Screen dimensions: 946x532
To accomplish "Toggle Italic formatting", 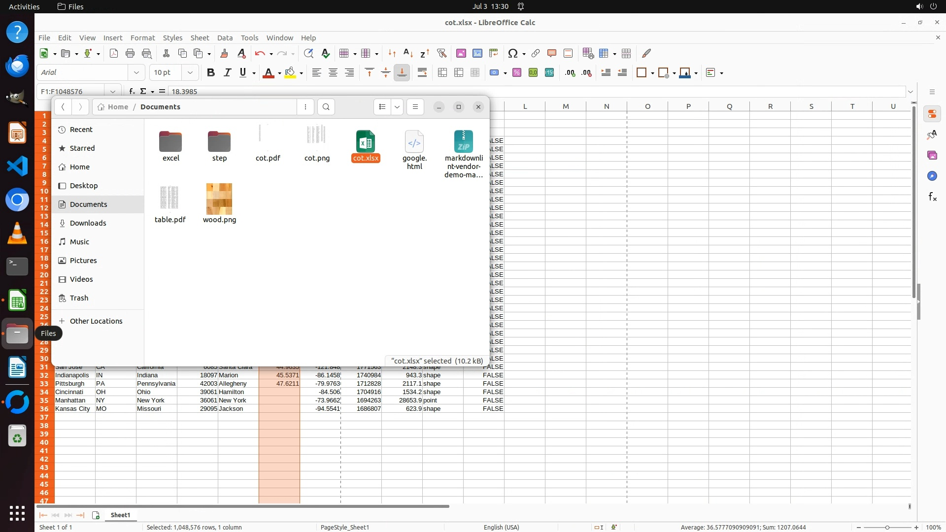I will coord(227,72).
